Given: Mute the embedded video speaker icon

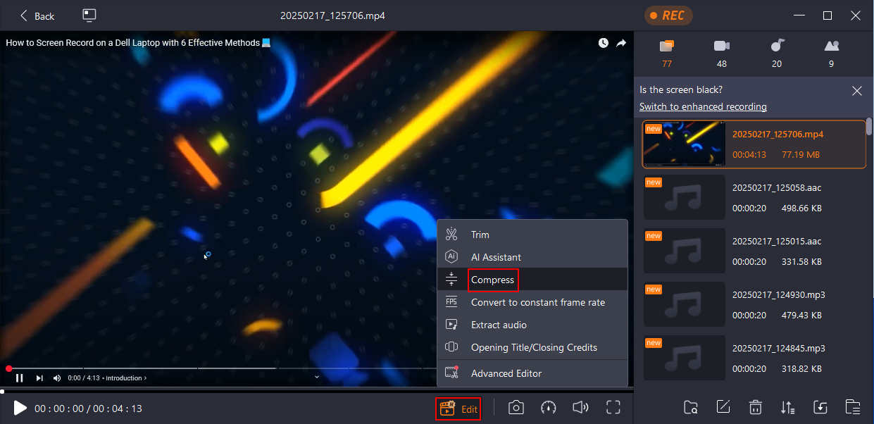Looking at the screenshot, I should [57, 378].
